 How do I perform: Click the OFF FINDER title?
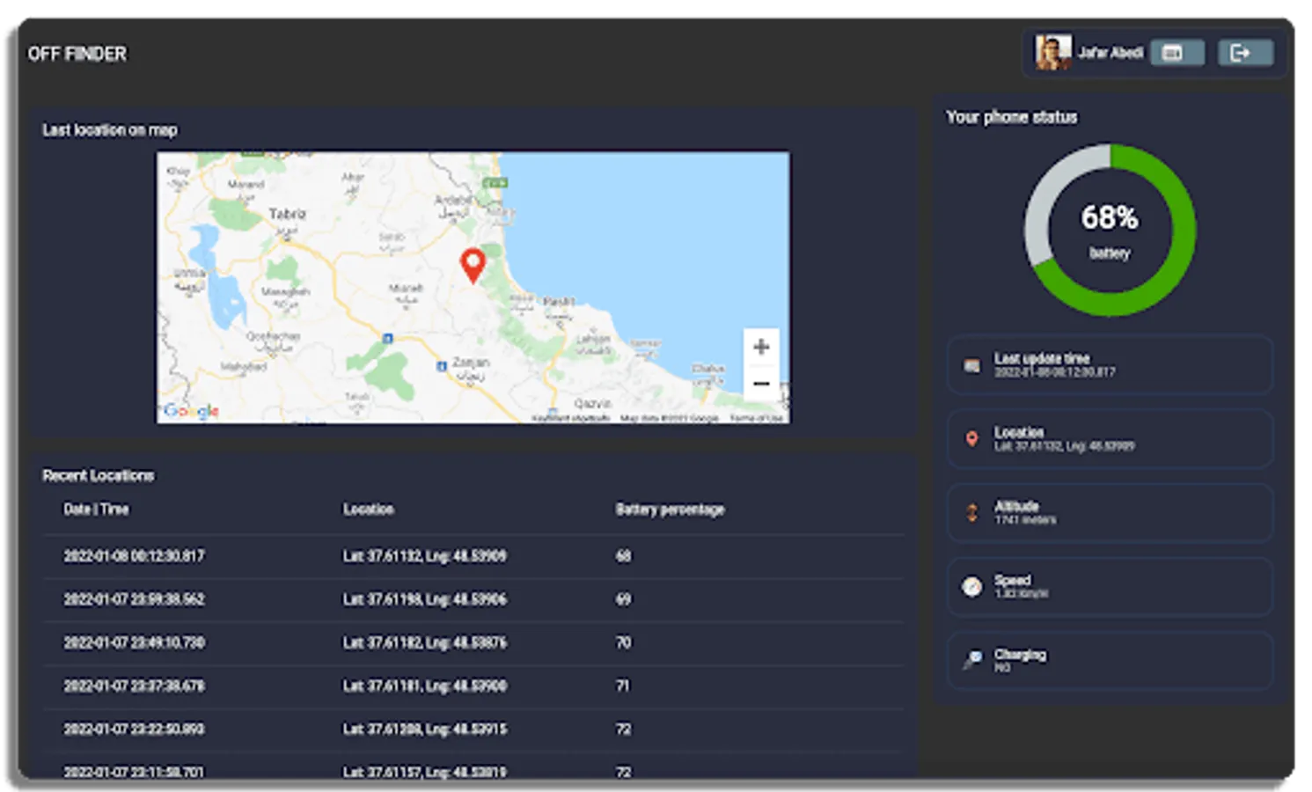tap(77, 54)
